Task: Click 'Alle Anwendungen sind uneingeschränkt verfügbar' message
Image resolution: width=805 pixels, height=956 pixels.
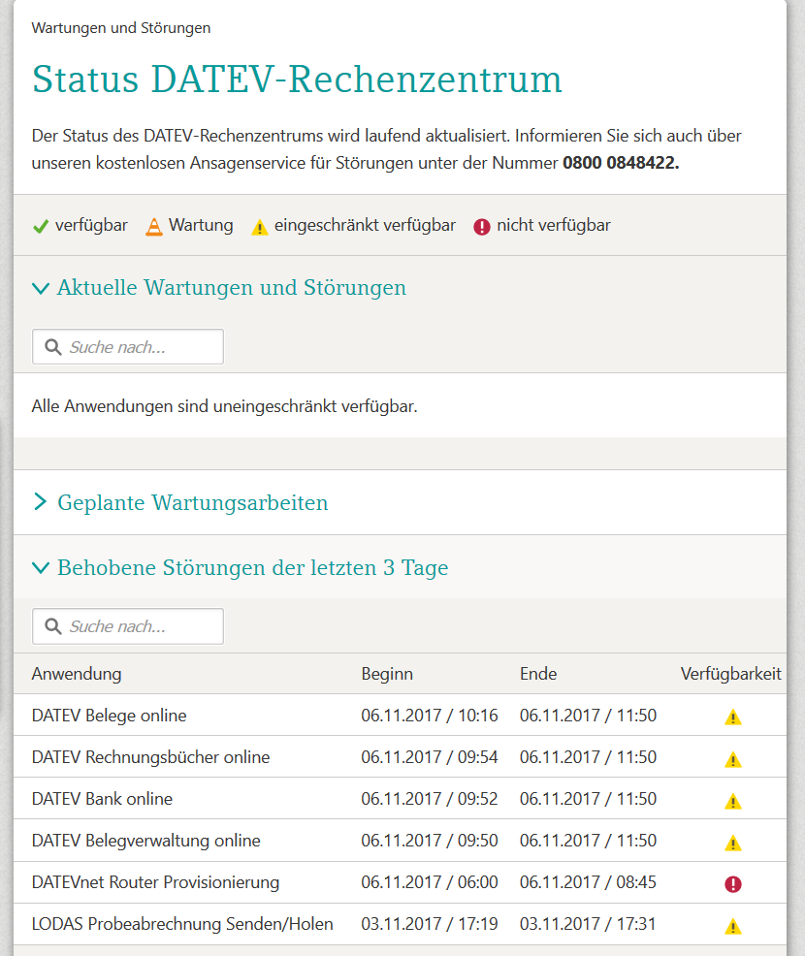Action: 224,406
